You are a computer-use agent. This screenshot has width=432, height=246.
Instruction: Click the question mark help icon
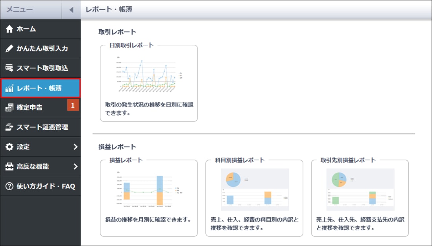[10, 186]
